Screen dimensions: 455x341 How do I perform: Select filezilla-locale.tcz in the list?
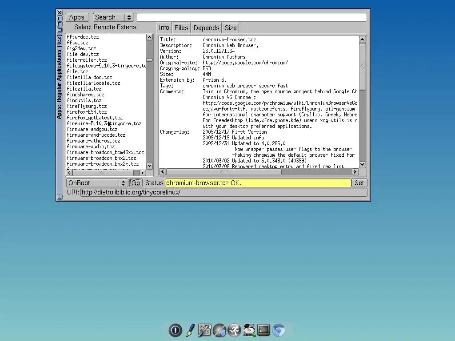[x=93, y=83]
